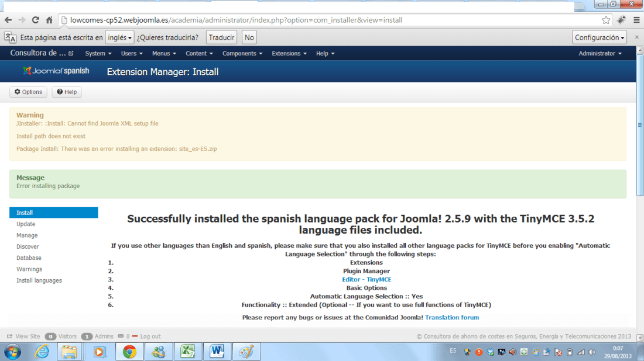Select Manage in the sidebar
644x361 pixels.
pyautogui.click(x=27, y=235)
